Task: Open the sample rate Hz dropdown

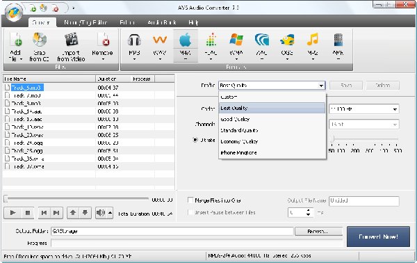Action: click(364, 109)
